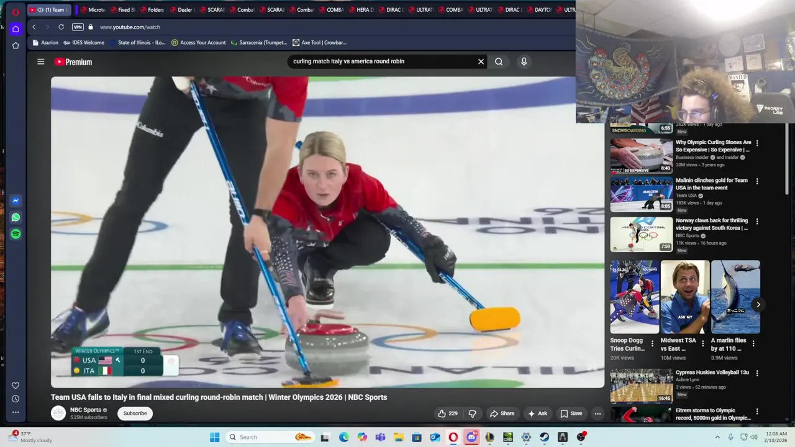Image resolution: width=795 pixels, height=447 pixels.
Task: Mute the playing Team USA tab
Action: pos(40,10)
